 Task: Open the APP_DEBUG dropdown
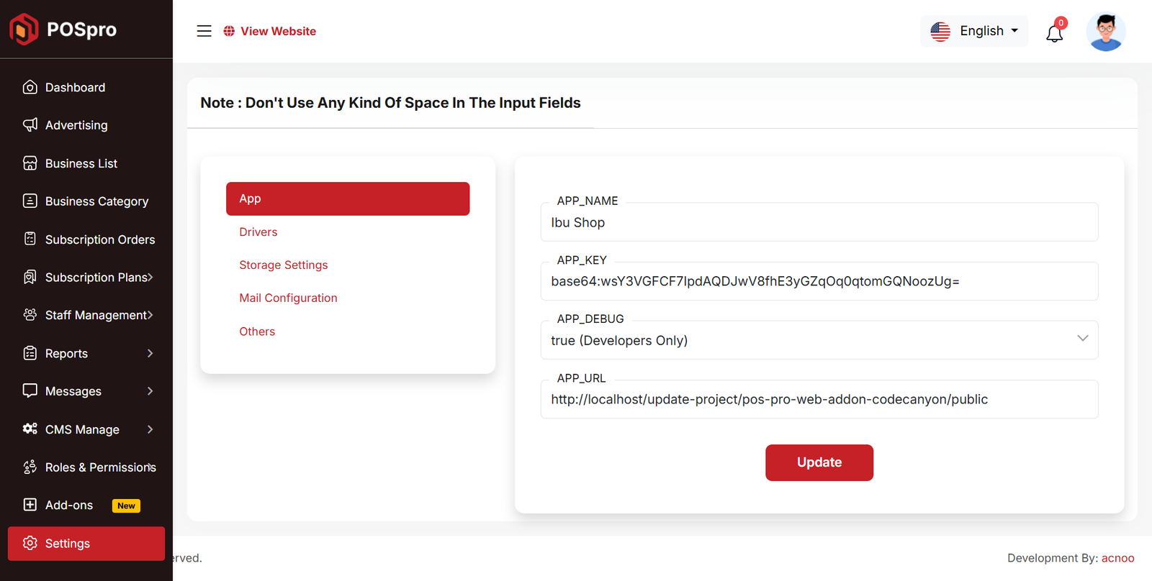[x=819, y=340]
